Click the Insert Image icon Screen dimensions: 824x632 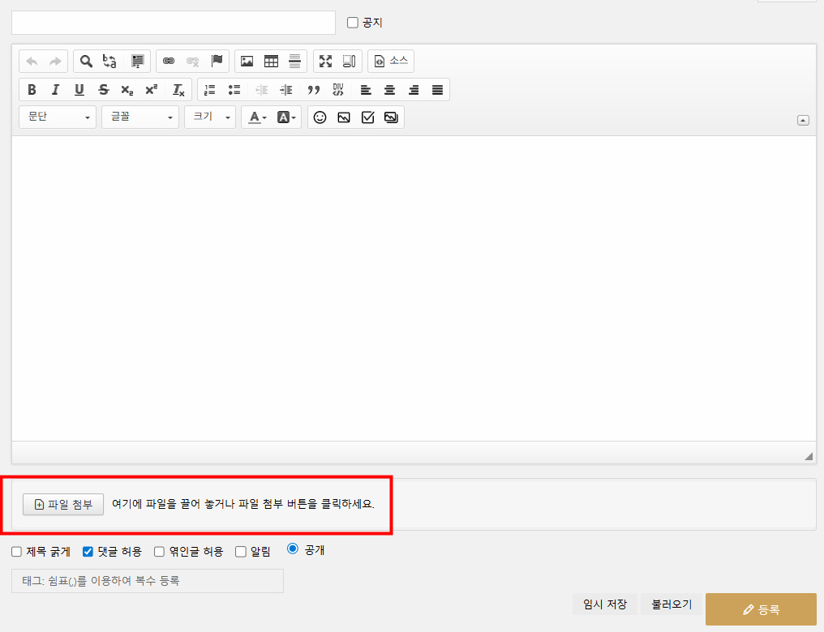pos(247,62)
